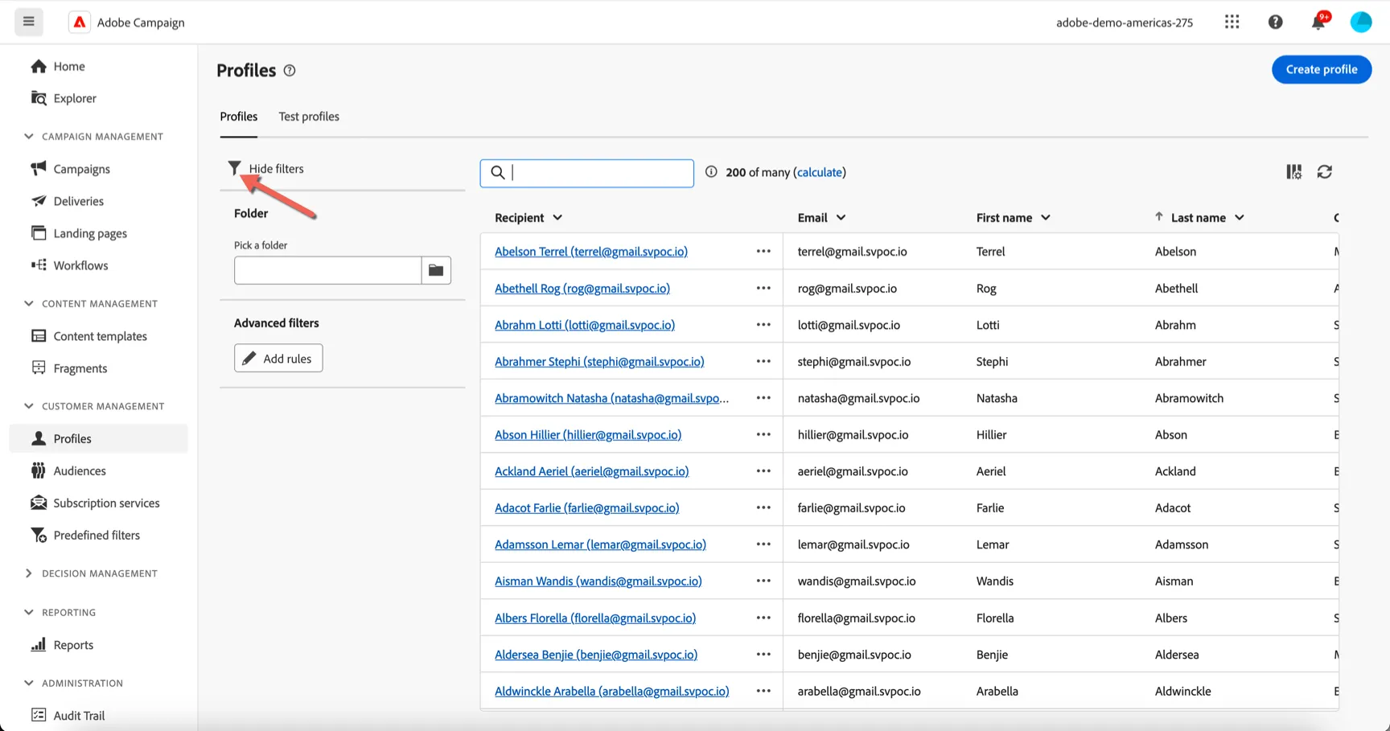Viewport: 1390px width, 731px height.
Task: Collapse the Customer Management section
Action: tap(29, 406)
